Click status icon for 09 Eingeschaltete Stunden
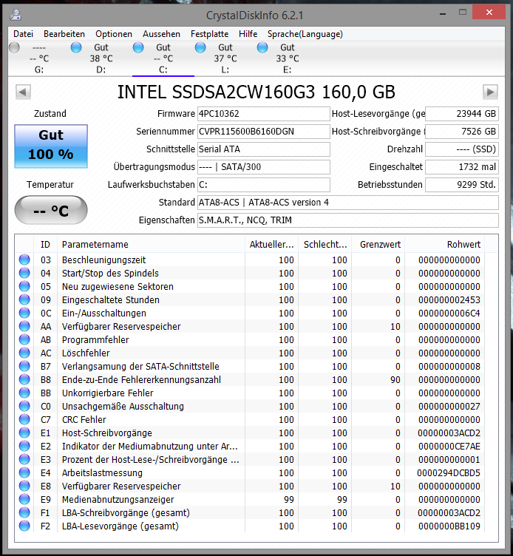The width and height of the screenshot is (513, 556). click(x=24, y=299)
